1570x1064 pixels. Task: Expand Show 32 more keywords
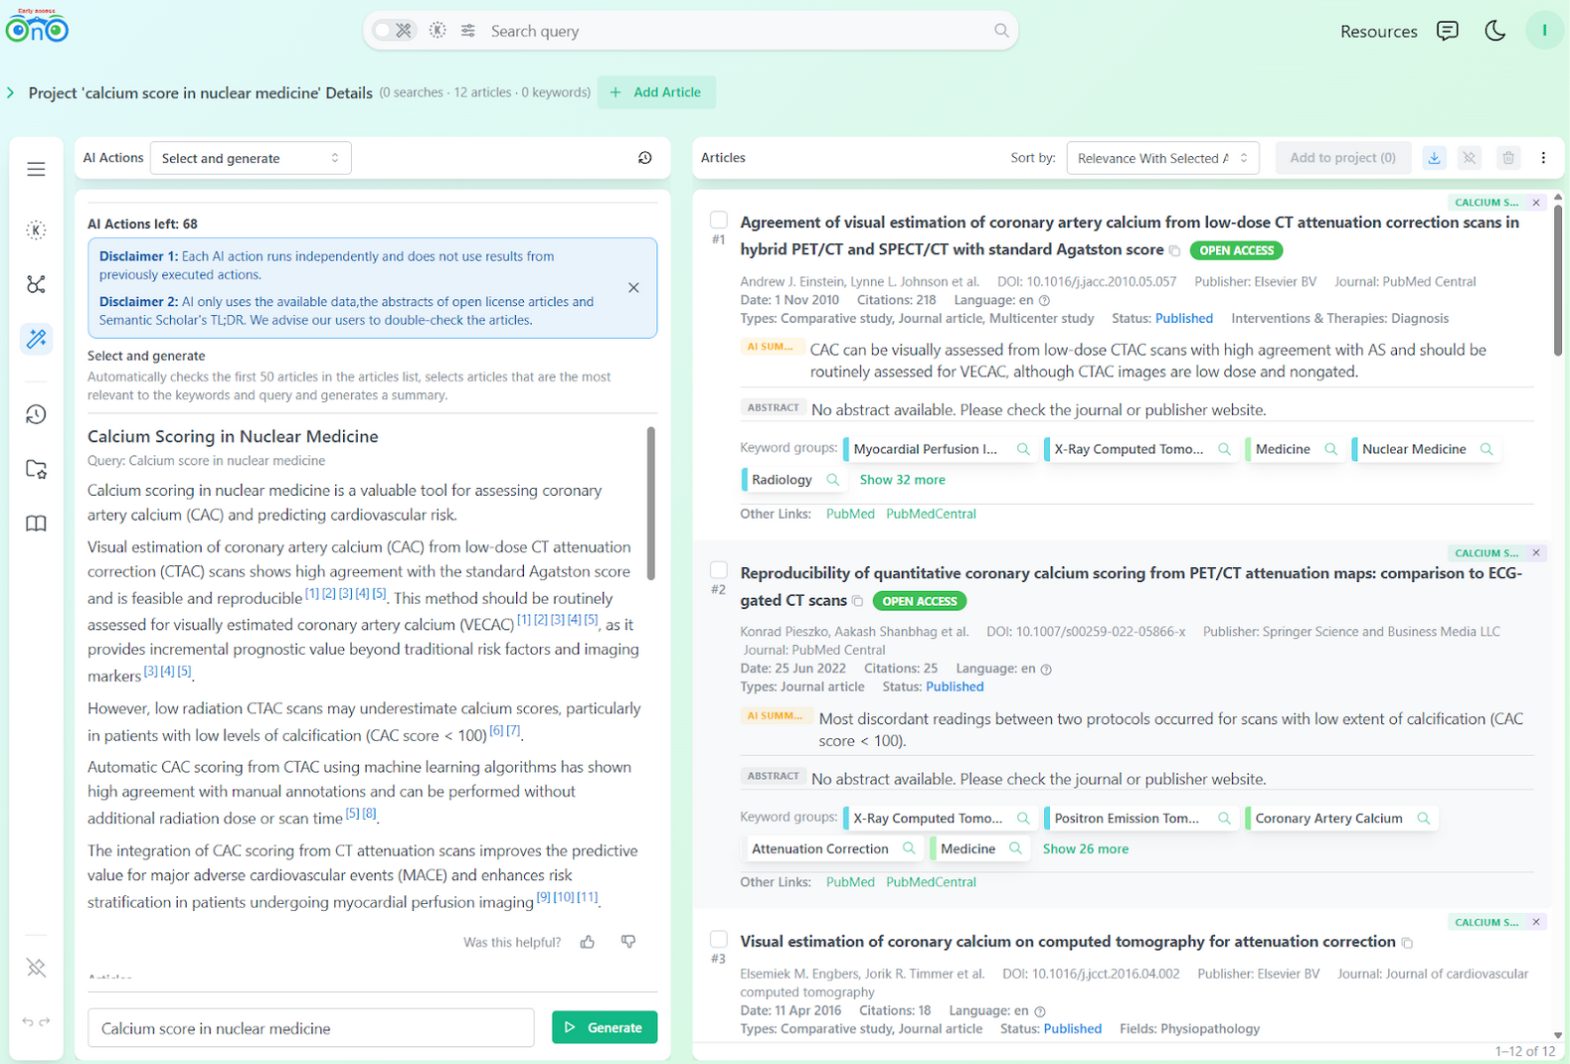pos(902,480)
